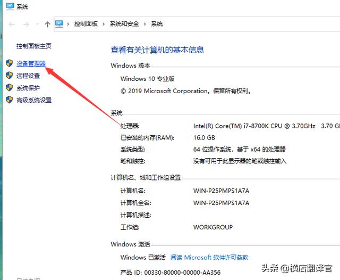Click WIN-P25PMPS1A7A beside 计算机名

coord(221,191)
